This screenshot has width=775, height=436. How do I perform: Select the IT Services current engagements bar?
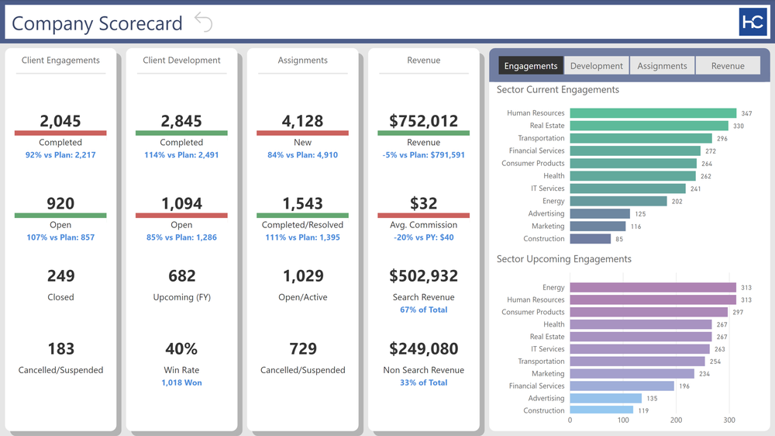coord(628,189)
